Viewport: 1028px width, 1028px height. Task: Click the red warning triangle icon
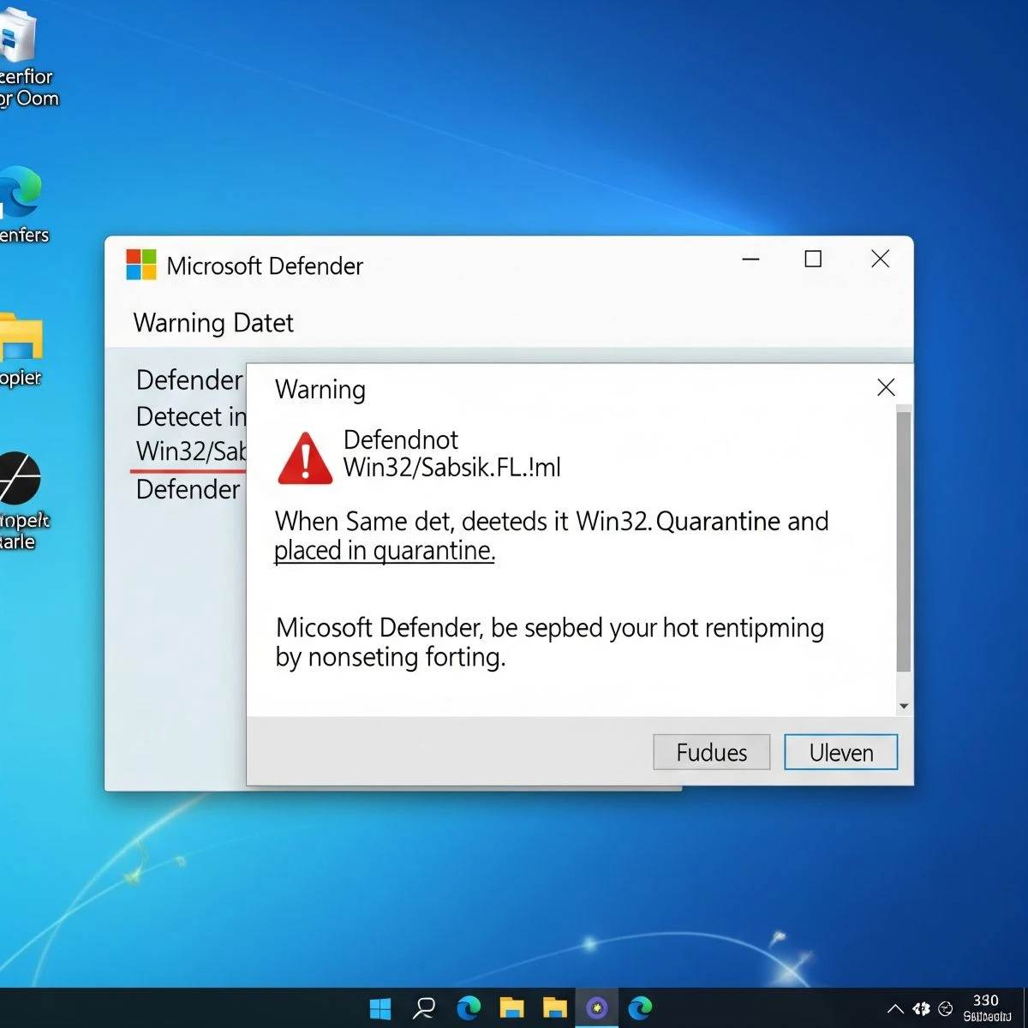pos(305,458)
